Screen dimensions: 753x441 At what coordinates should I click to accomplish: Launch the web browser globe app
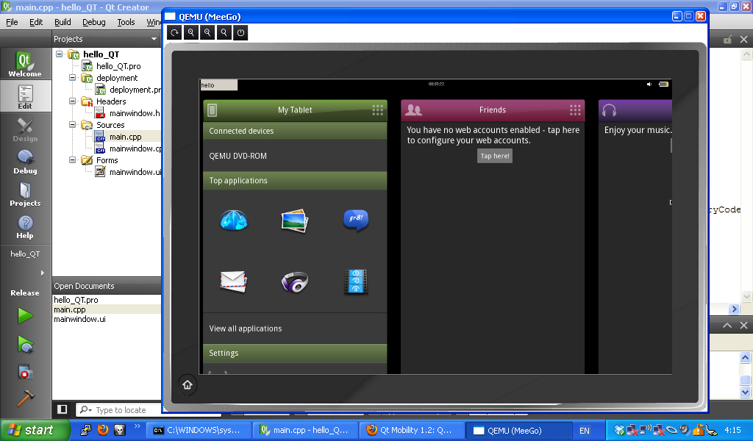(234, 220)
